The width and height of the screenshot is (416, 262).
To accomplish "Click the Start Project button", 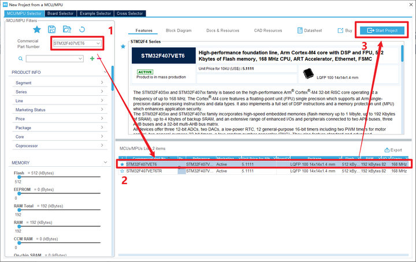I will pos(382,31).
